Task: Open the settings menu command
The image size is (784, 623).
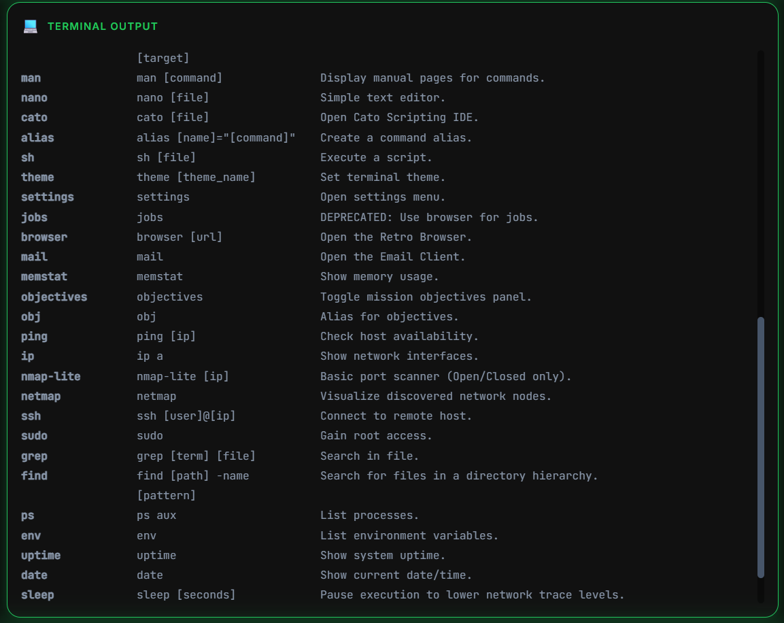Action: tap(48, 197)
